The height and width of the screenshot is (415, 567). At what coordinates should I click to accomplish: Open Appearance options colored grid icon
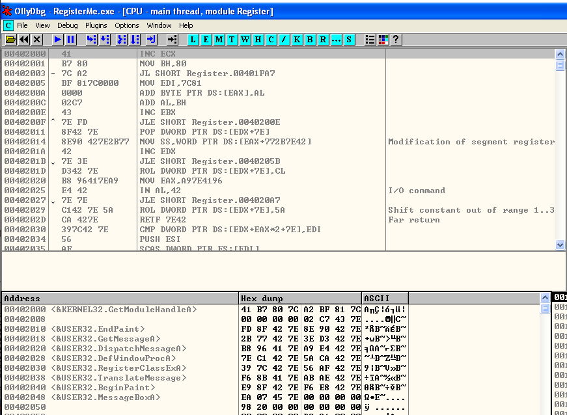(383, 40)
